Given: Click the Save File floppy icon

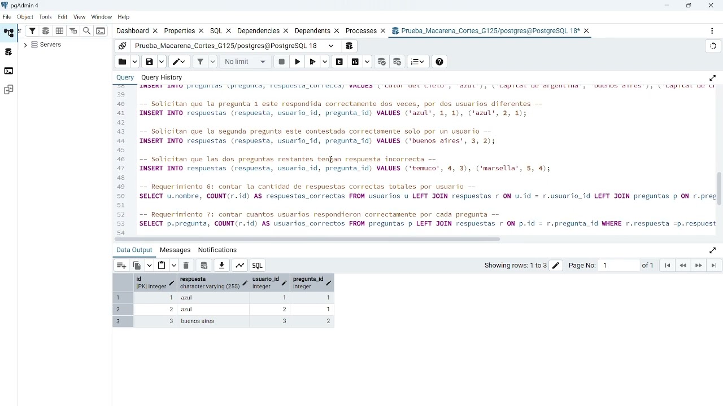Looking at the screenshot, I should pos(149,62).
